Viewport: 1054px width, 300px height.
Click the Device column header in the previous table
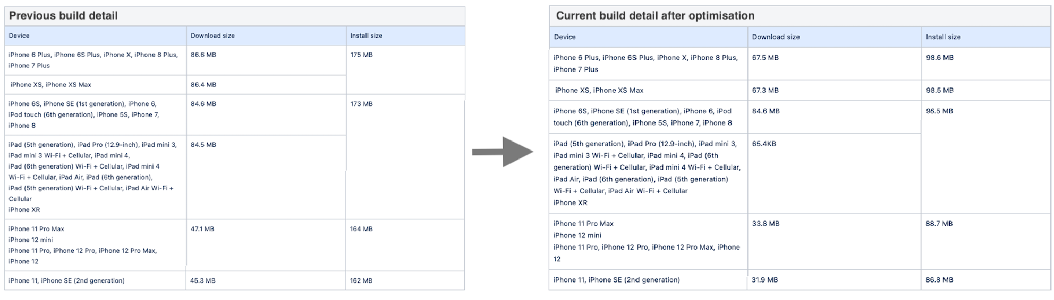coord(19,36)
